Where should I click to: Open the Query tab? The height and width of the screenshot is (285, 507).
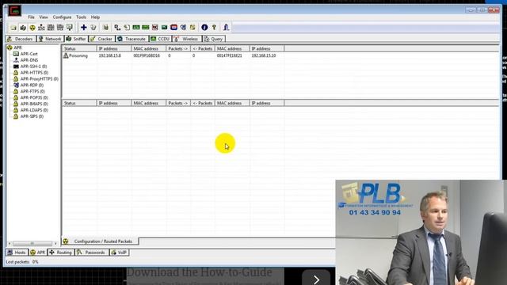pos(214,39)
